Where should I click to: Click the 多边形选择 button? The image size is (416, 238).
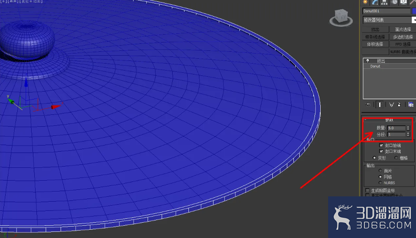tap(403, 37)
